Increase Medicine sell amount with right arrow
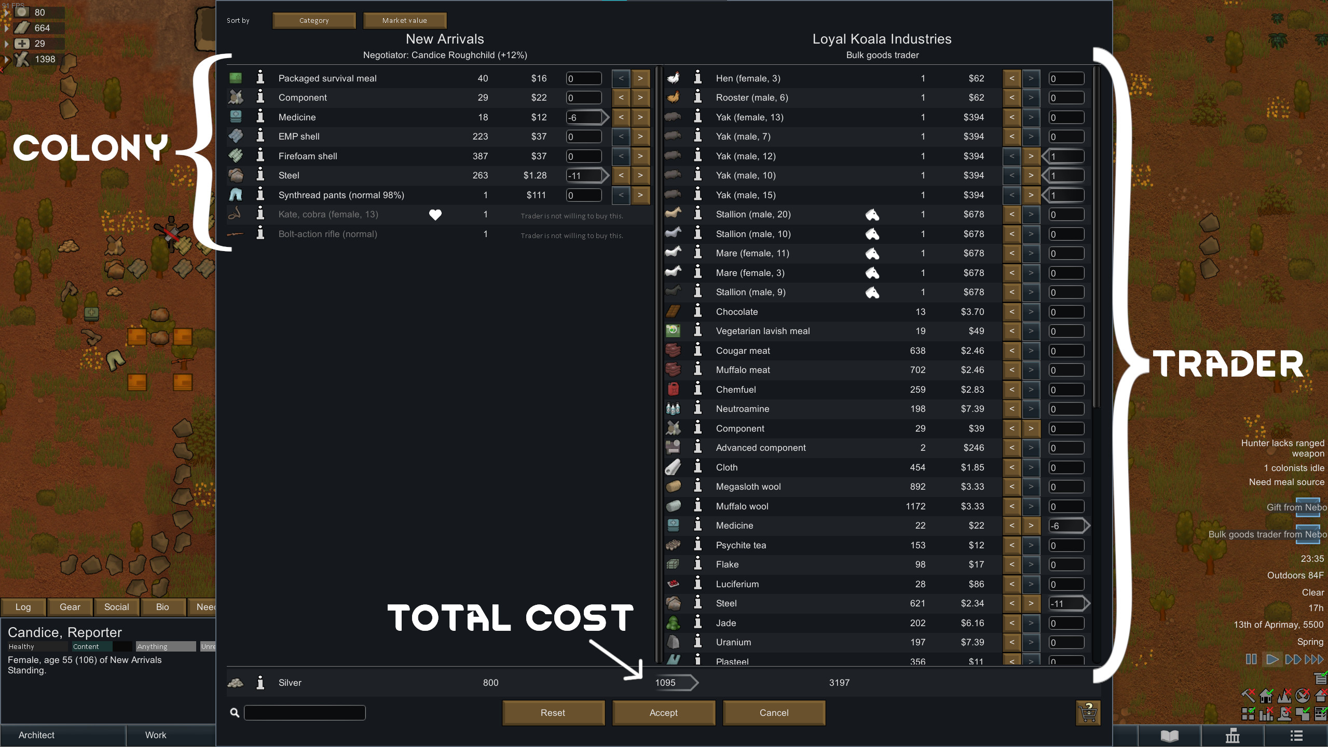This screenshot has width=1328, height=747. point(640,117)
